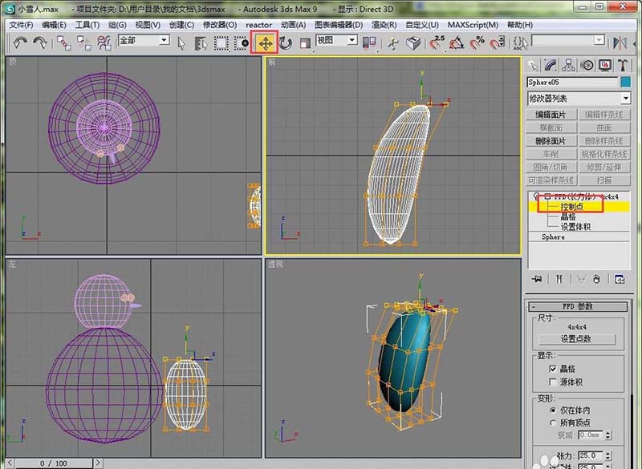The width and height of the screenshot is (642, 469).
Task: Click the Redo arrow icon
Action: (x=40, y=42)
